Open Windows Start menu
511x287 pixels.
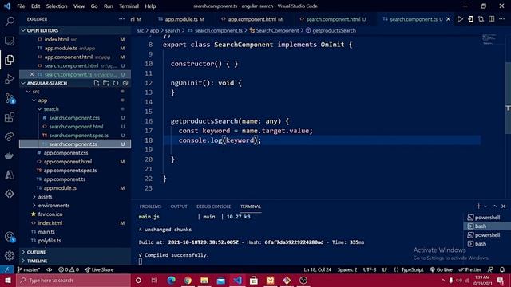(8, 281)
